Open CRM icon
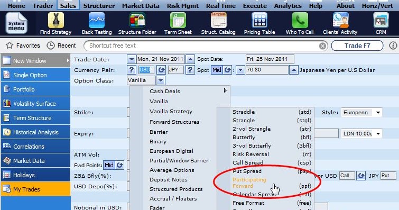 (381, 21)
